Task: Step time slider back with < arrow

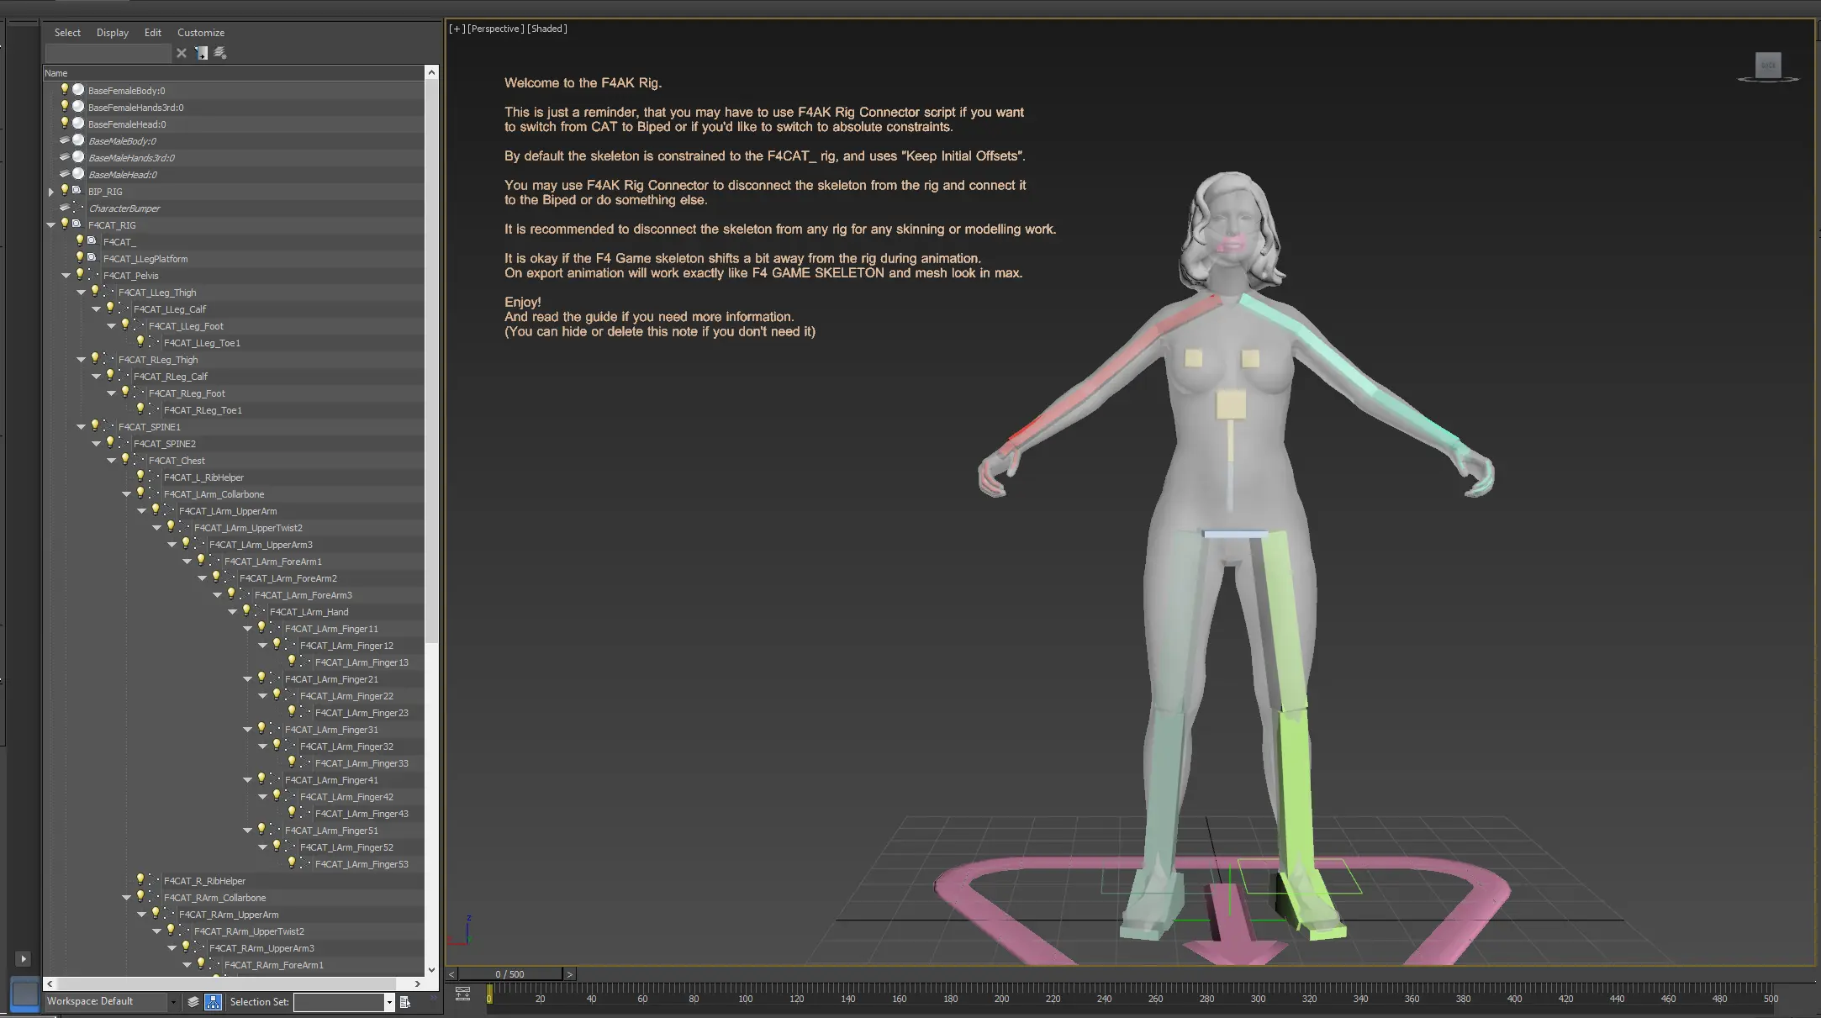Action: pos(451,974)
